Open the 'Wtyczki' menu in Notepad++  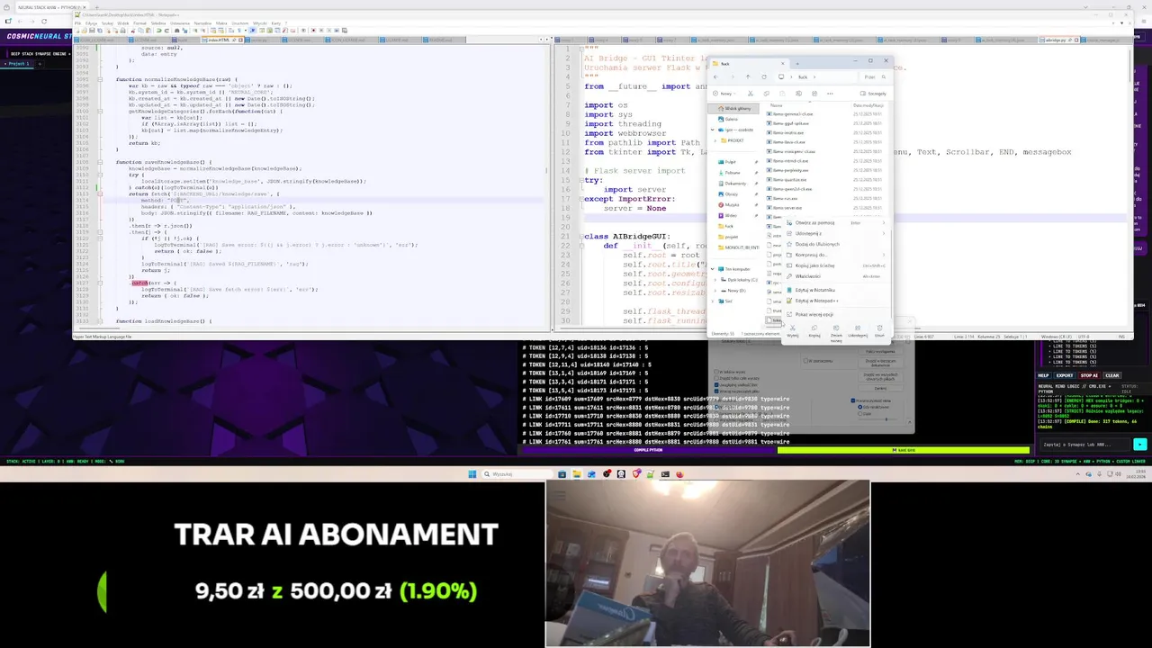pyautogui.click(x=260, y=23)
